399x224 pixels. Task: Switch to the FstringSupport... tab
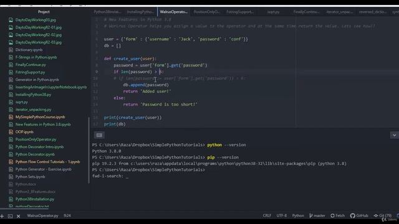coord(239,12)
